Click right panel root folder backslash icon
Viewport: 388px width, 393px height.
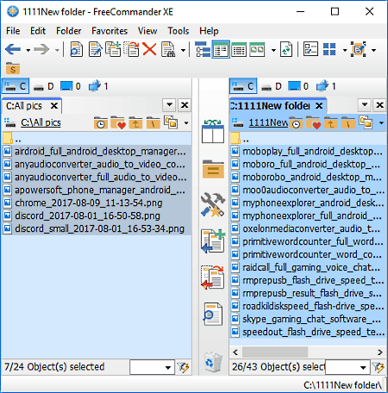(348, 122)
